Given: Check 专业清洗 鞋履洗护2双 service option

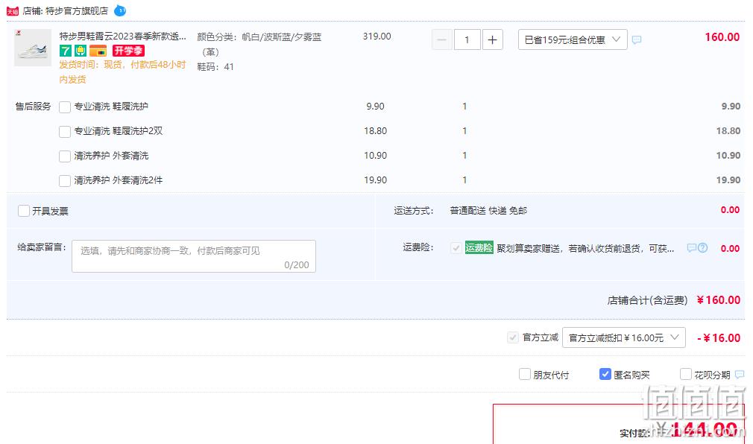Looking at the screenshot, I should 65,132.
